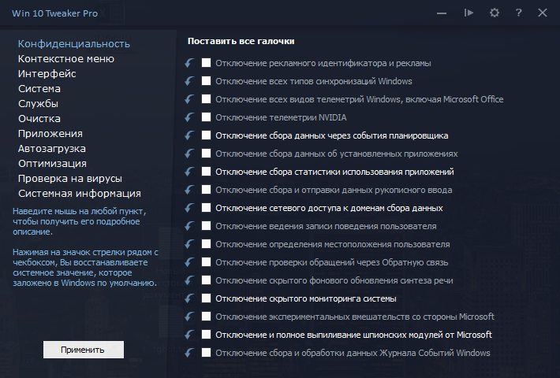
Task: Open Проверка на вирусы section
Action: [x=70, y=179]
